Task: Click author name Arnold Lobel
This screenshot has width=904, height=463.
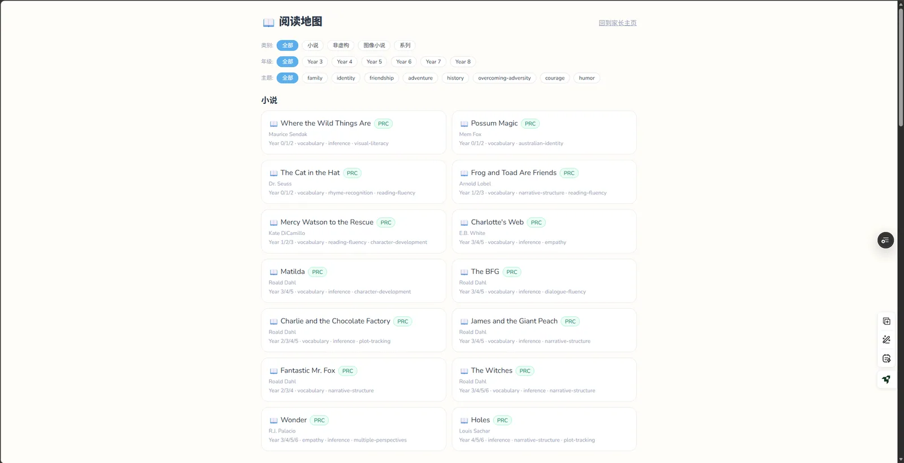Action: [x=475, y=184]
